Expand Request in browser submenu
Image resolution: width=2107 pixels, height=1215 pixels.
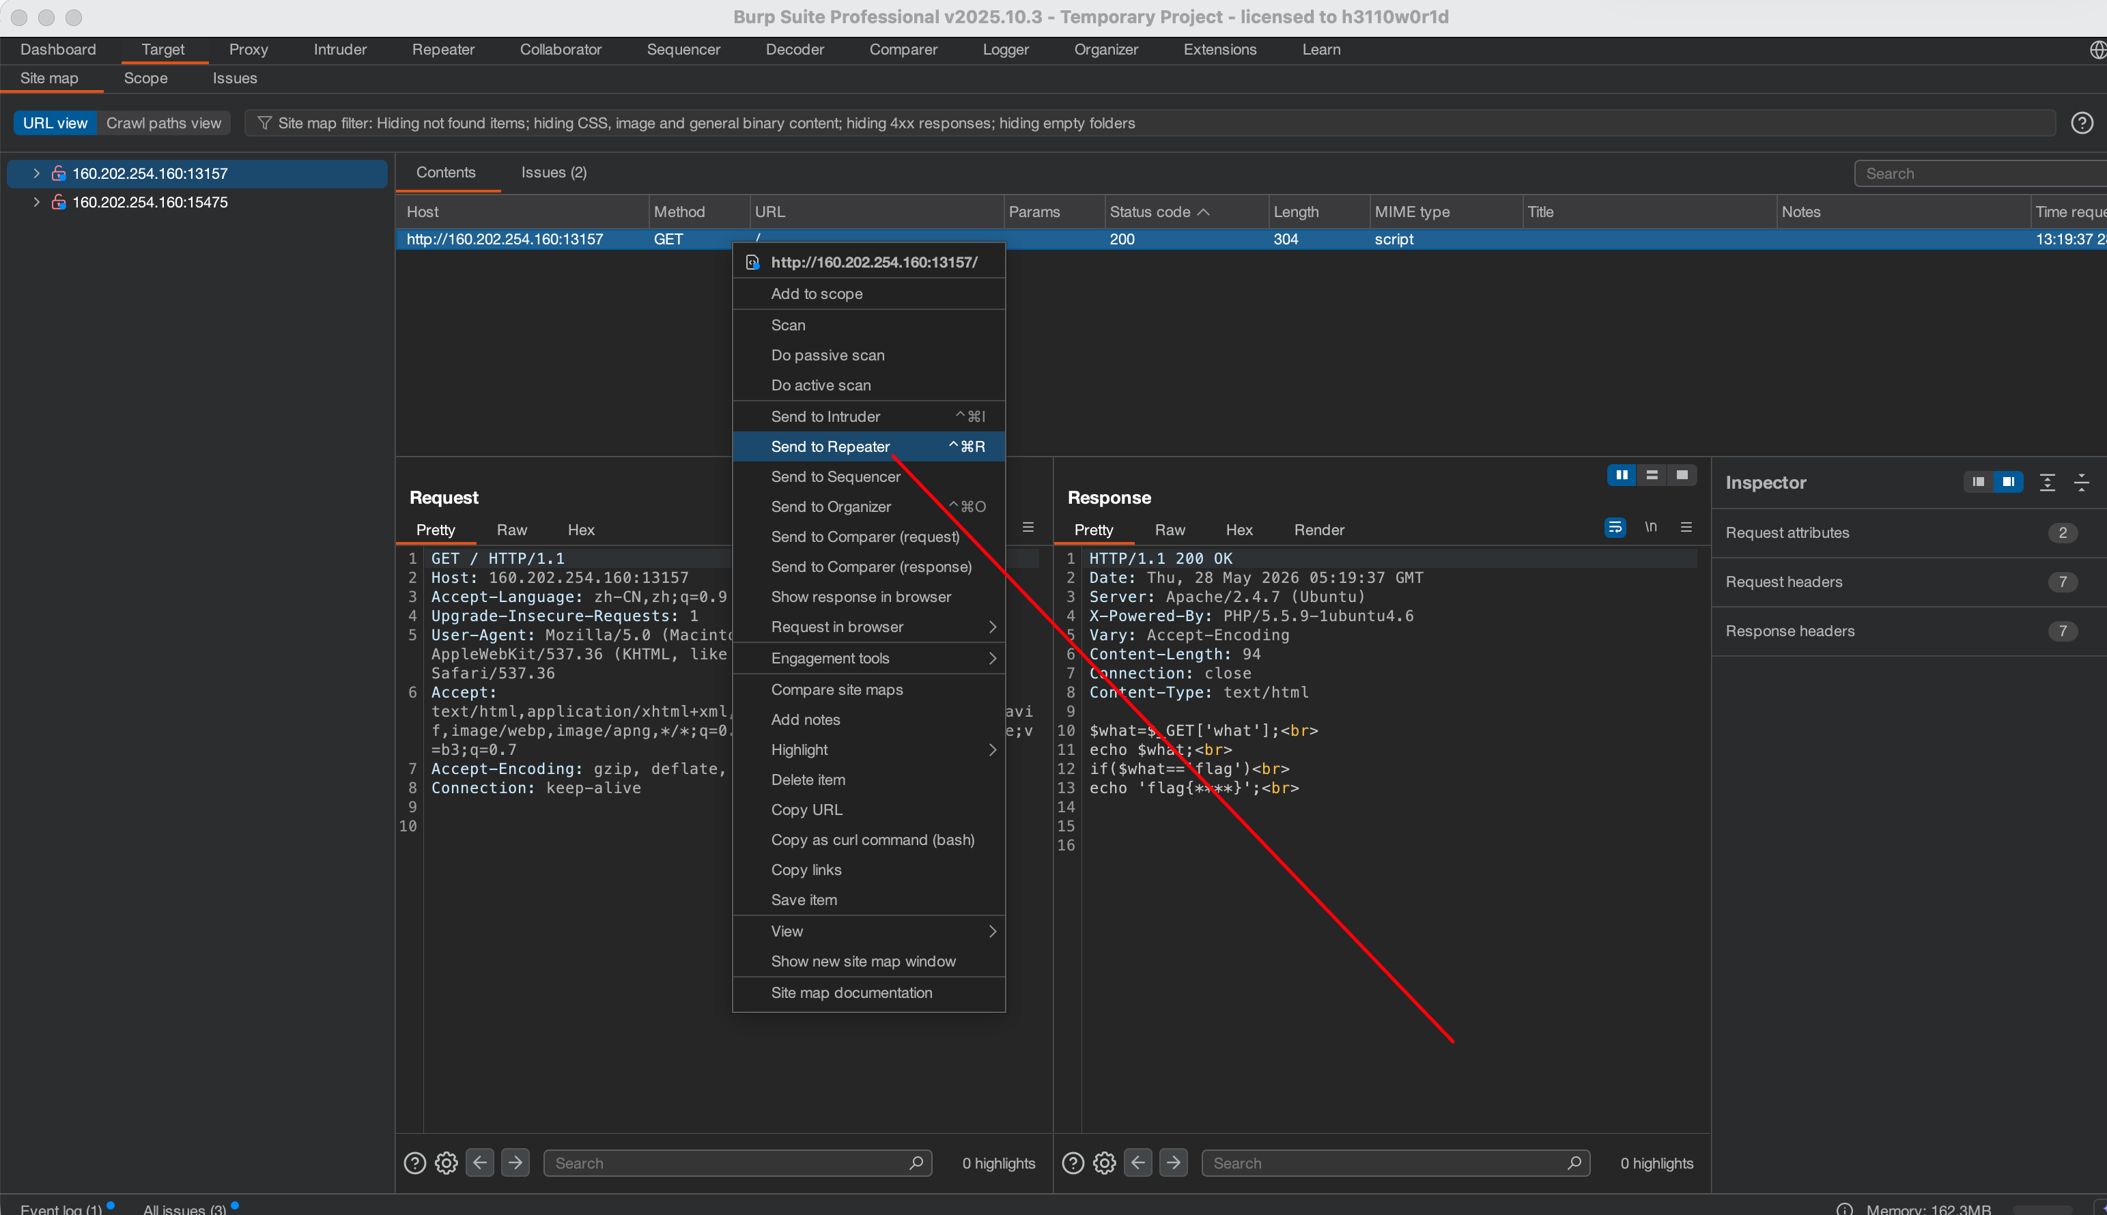[x=992, y=627]
